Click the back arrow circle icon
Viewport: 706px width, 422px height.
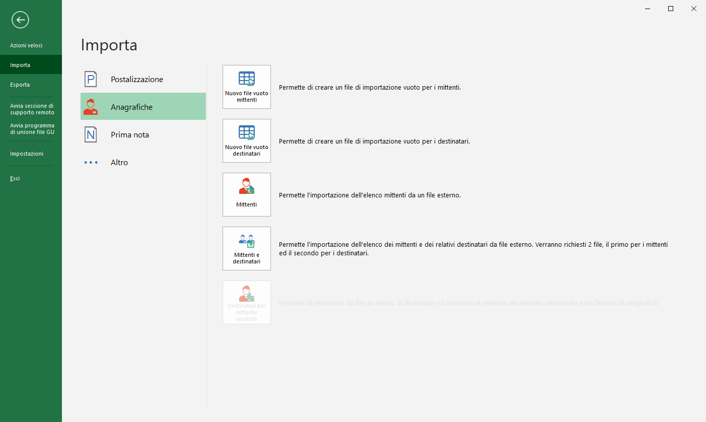tap(21, 20)
